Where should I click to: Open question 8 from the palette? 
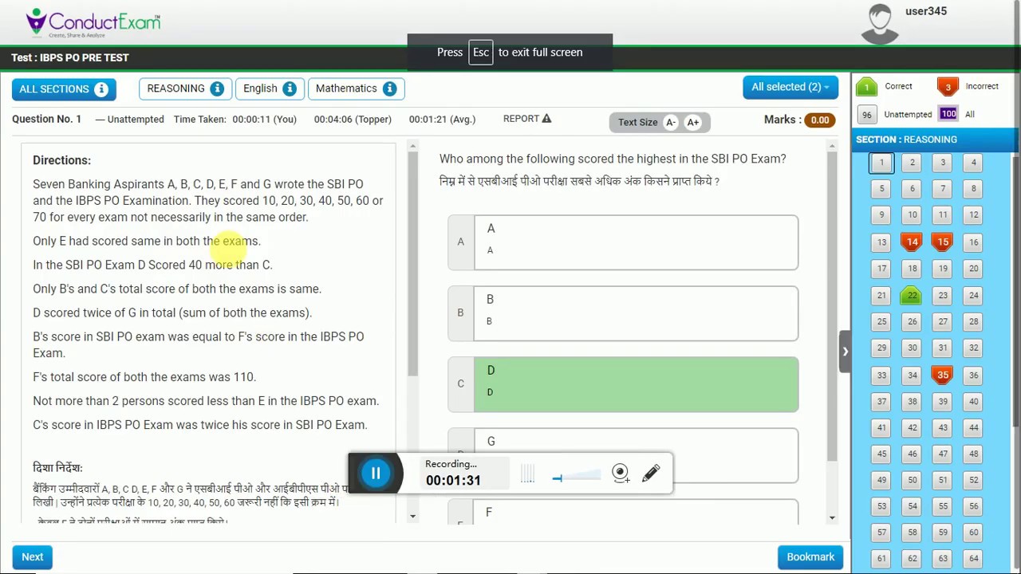coord(973,189)
